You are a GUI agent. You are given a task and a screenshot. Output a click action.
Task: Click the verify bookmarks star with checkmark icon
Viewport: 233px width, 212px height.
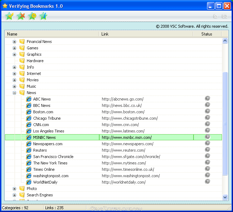pos(9,16)
